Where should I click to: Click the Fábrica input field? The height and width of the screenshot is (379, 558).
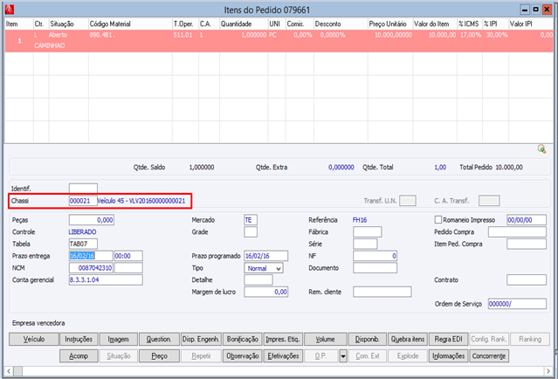(x=368, y=232)
